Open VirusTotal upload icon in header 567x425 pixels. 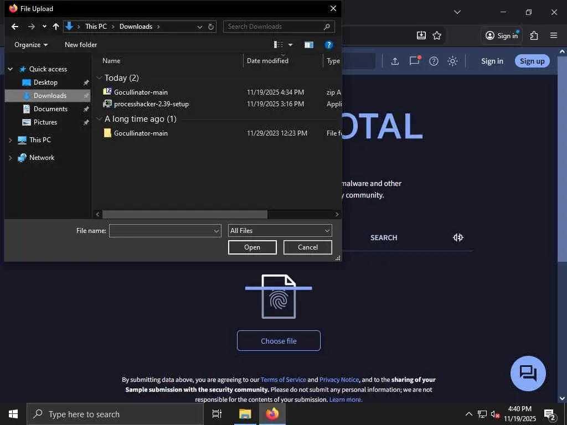coord(395,61)
